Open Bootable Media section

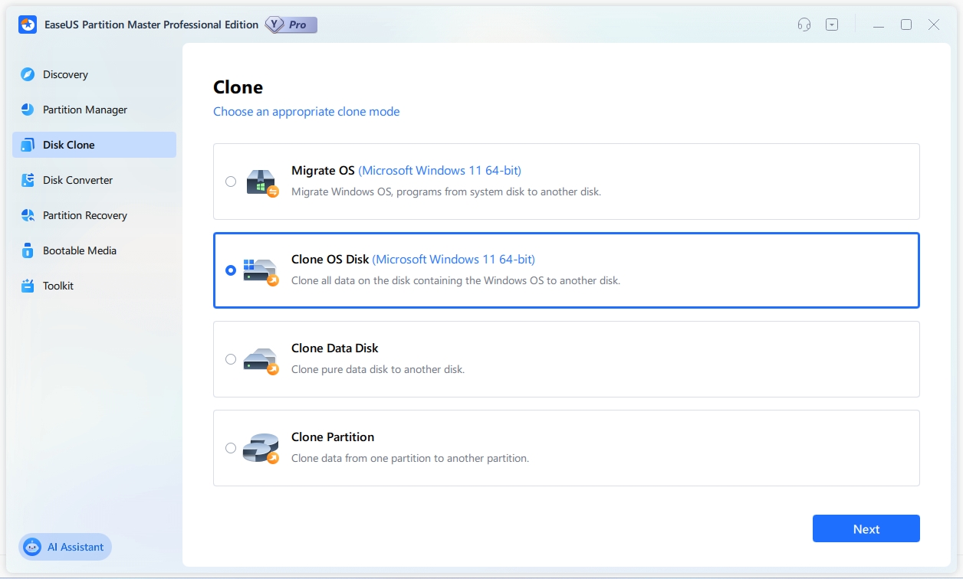click(94, 250)
